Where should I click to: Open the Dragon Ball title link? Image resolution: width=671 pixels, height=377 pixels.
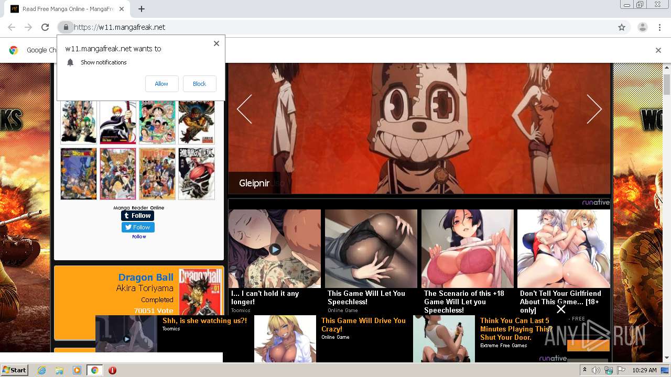click(146, 278)
